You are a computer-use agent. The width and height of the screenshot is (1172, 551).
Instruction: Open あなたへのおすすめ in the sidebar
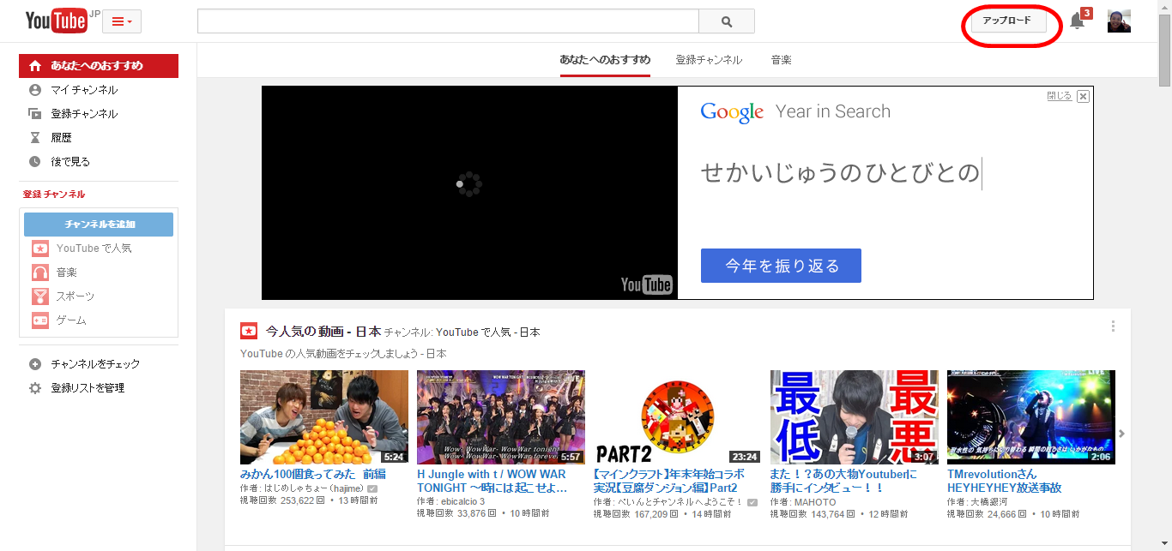pos(99,66)
